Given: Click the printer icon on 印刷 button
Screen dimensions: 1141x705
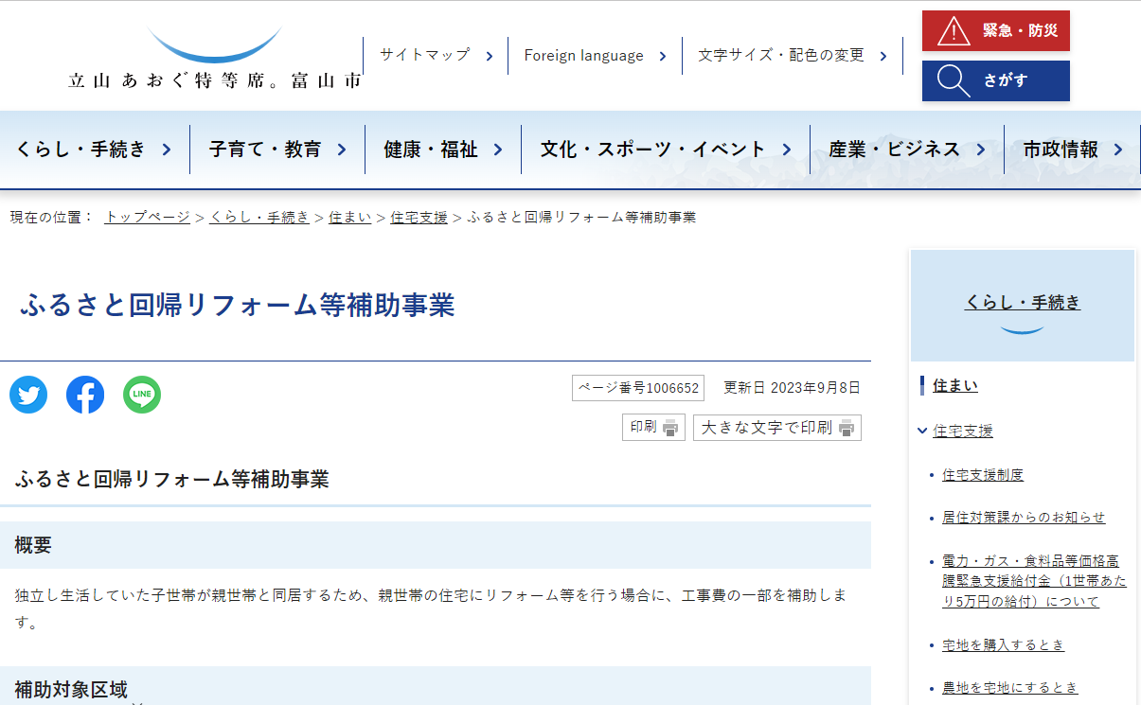Looking at the screenshot, I should pos(670,428).
